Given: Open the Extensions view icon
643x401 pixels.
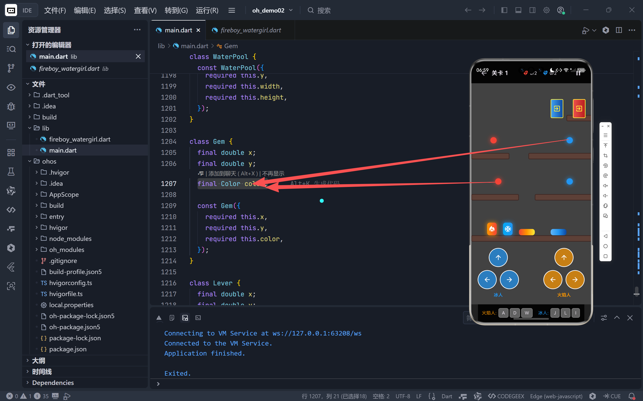Looking at the screenshot, I should point(11,153).
